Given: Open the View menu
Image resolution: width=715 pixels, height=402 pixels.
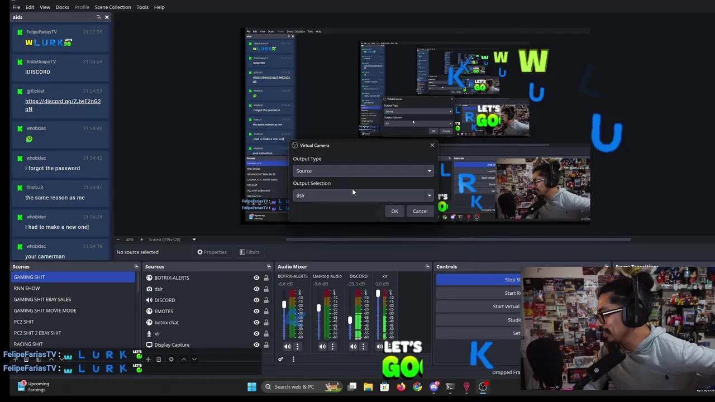Looking at the screenshot, I should [45, 7].
